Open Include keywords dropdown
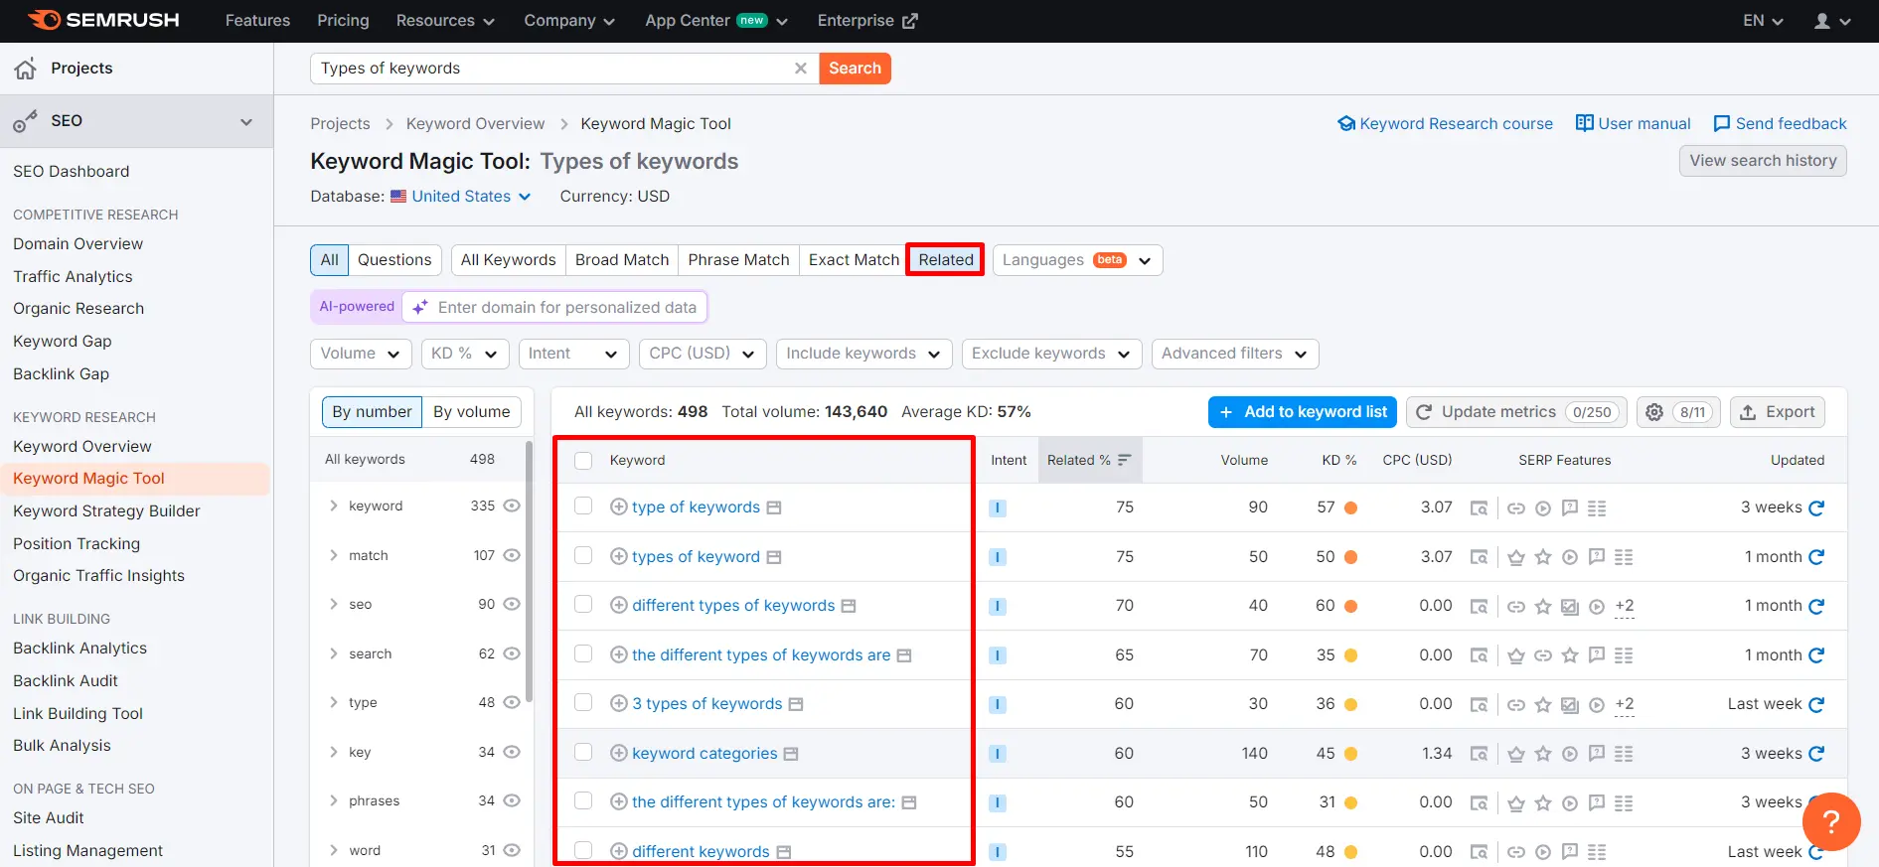Viewport: 1879px width, 867px height. click(x=863, y=354)
